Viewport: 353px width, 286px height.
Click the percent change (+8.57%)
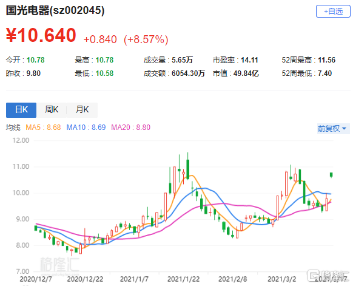coord(146,39)
